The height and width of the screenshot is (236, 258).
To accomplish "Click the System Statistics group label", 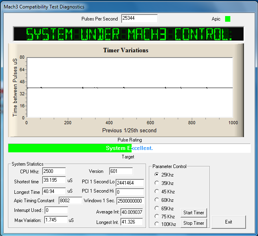I will point(28,164).
